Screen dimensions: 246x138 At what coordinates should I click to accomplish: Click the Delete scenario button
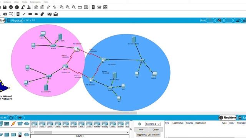(x=155, y=130)
